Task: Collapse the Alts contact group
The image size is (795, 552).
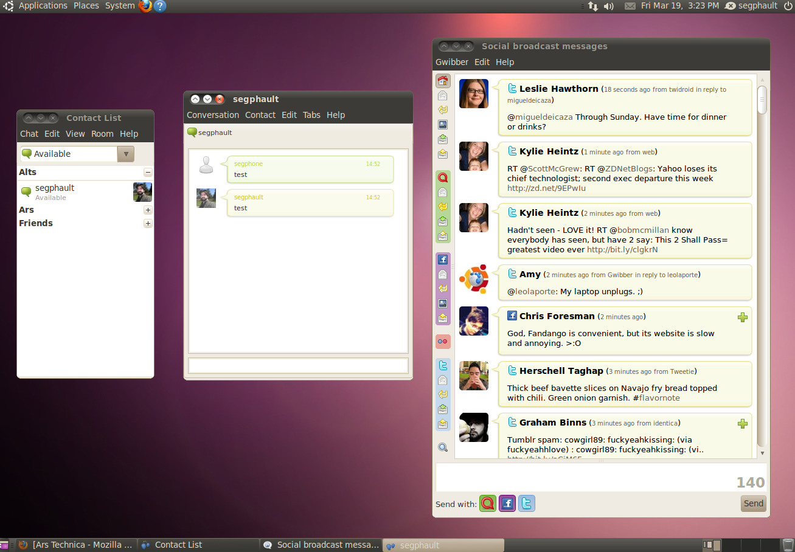Action: (148, 173)
